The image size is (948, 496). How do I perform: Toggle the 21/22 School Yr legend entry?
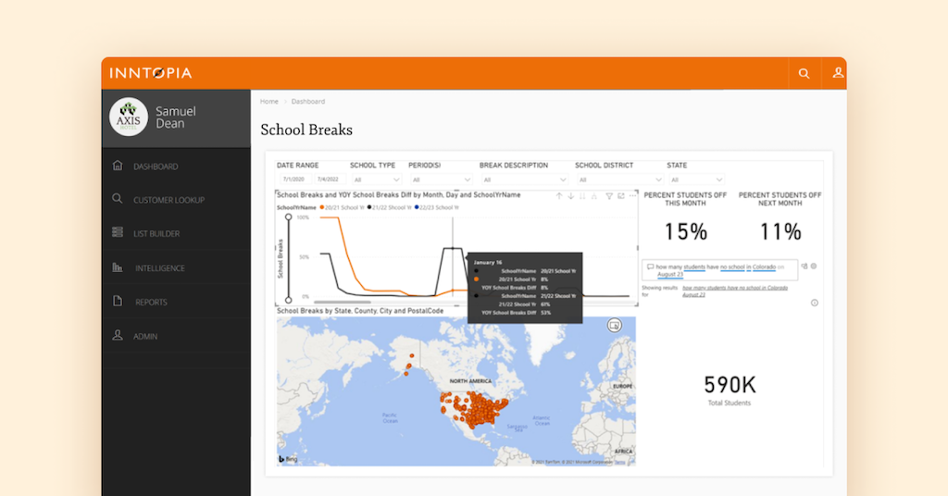tap(387, 207)
